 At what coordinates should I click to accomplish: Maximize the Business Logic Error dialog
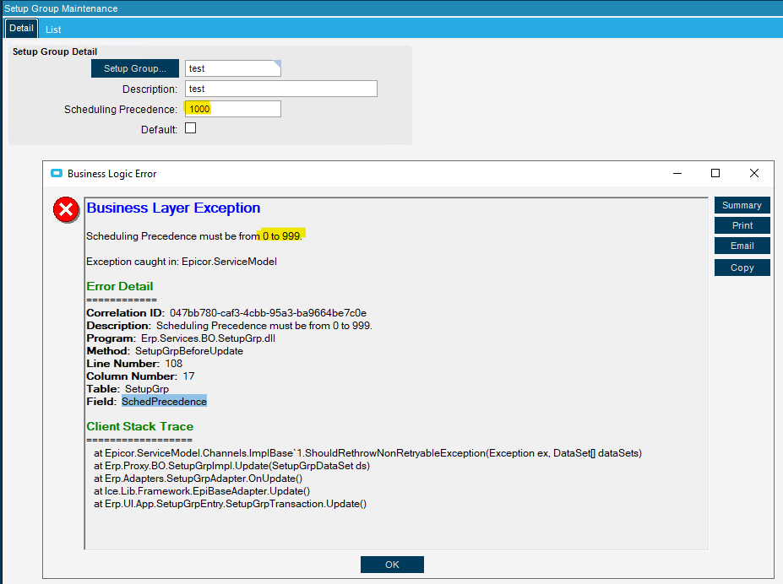point(715,173)
